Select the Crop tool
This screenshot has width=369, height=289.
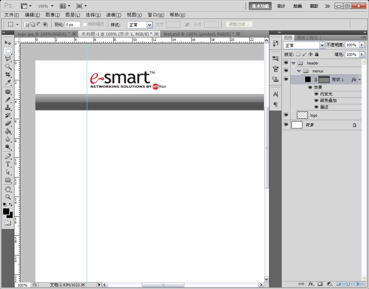point(8,74)
